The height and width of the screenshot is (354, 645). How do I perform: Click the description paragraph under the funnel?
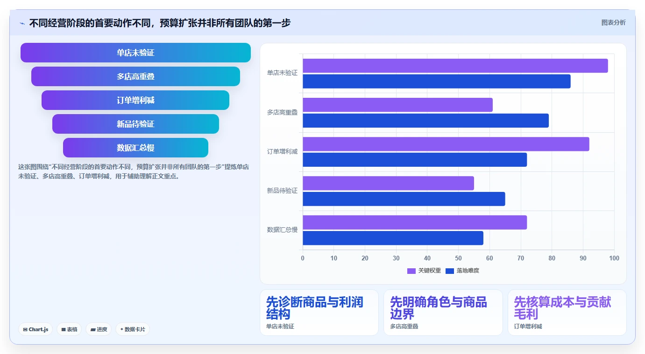tap(134, 172)
